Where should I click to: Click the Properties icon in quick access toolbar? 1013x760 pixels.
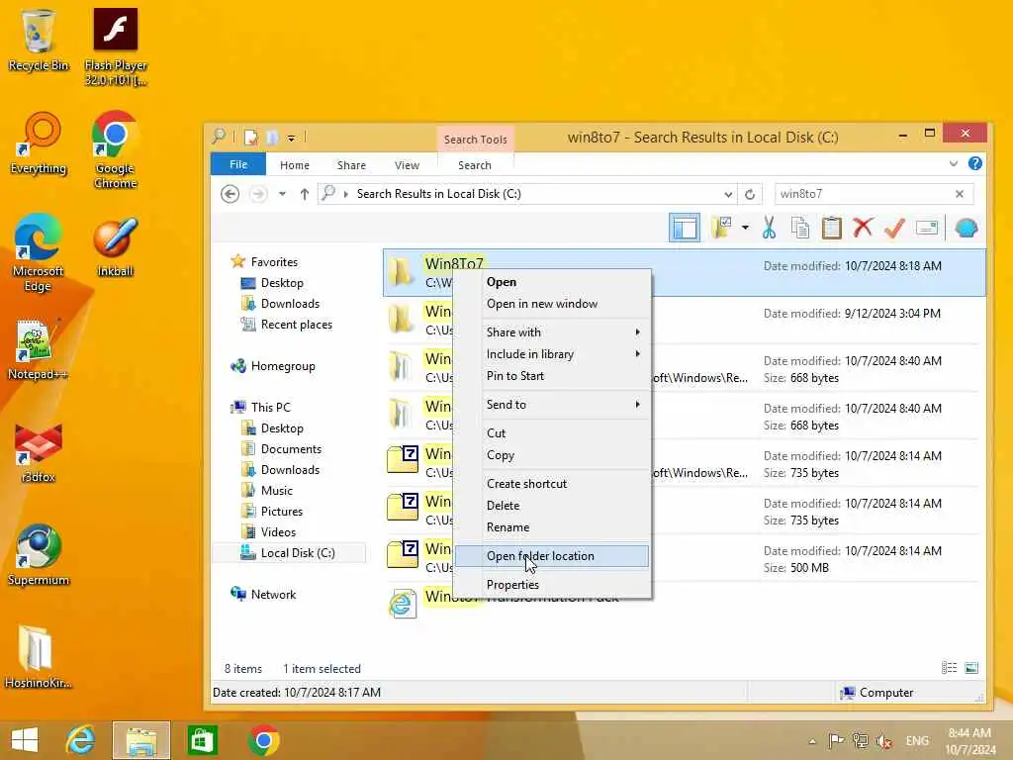[x=250, y=137]
